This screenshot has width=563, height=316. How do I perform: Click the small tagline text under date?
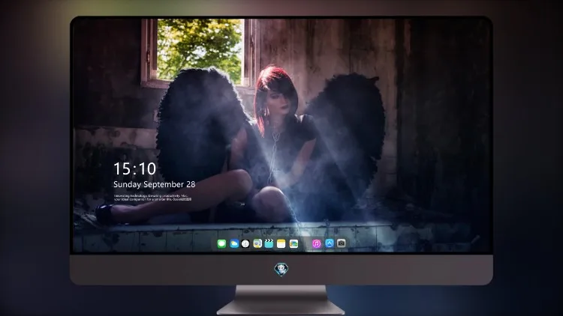pyautogui.click(x=152, y=198)
